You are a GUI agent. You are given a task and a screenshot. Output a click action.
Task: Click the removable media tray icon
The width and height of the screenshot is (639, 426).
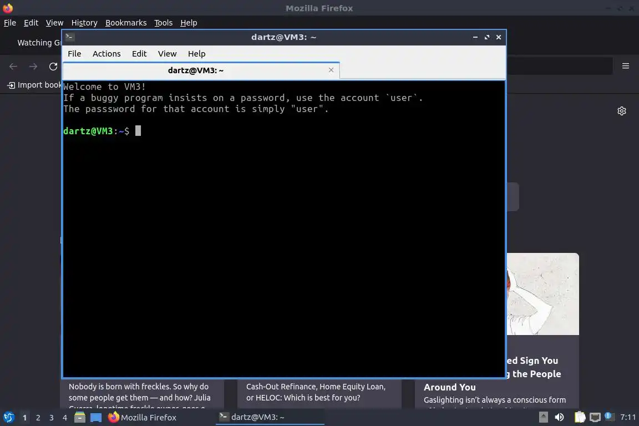[543, 417]
